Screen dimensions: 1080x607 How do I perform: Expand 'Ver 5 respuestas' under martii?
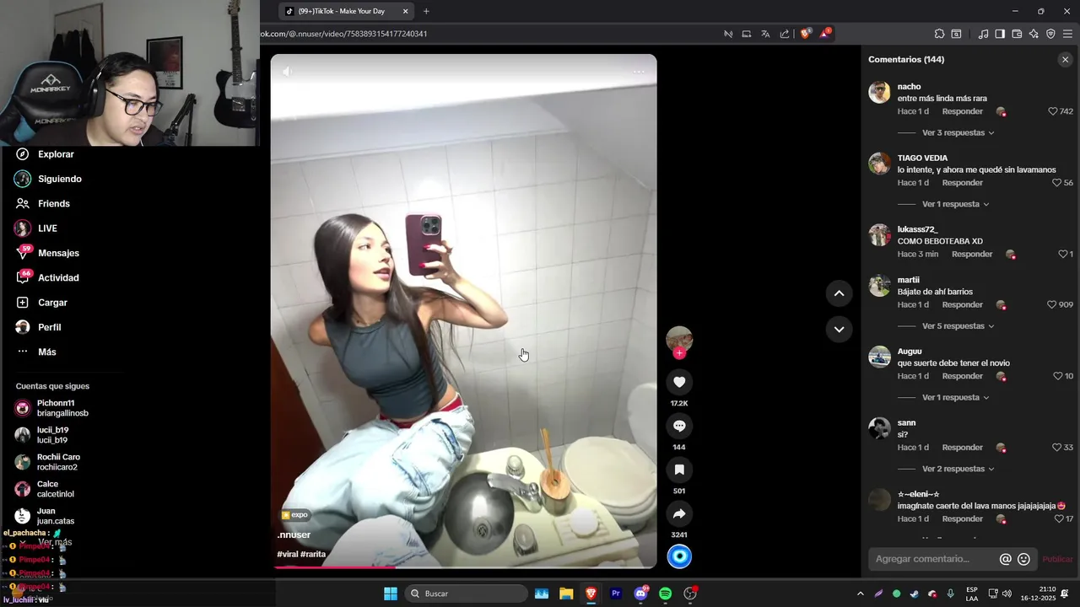tap(958, 326)
